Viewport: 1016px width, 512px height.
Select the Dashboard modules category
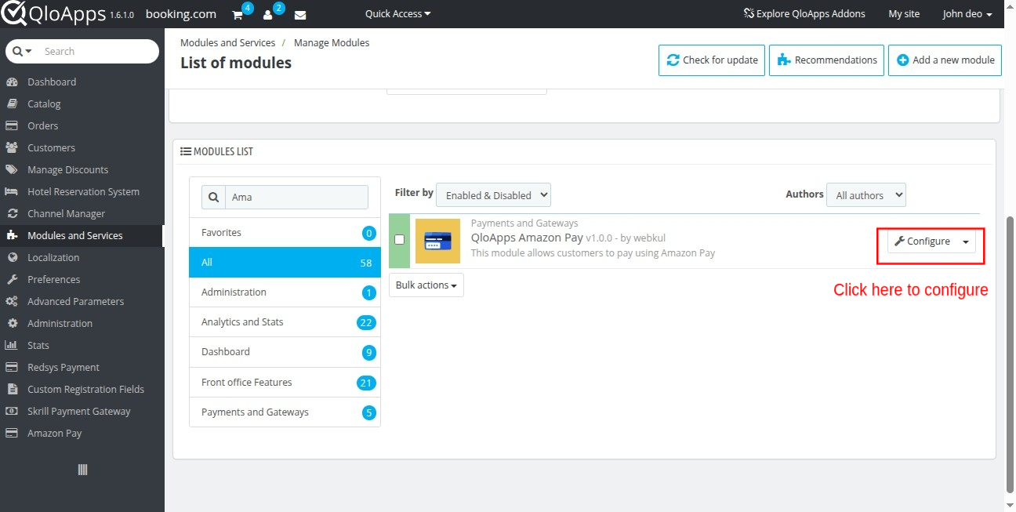tap(285, 352)
